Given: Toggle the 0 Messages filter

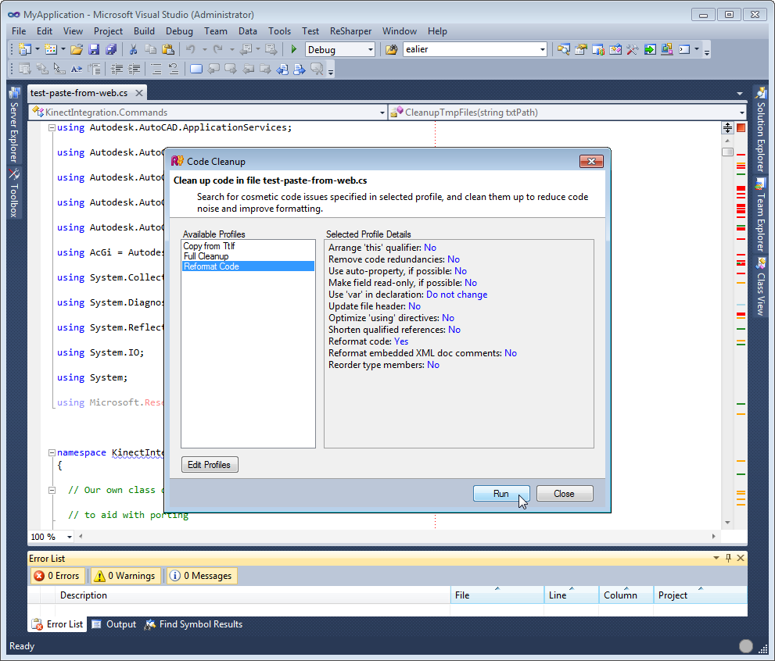Looking at the screenshot, I should coord(200,576).
